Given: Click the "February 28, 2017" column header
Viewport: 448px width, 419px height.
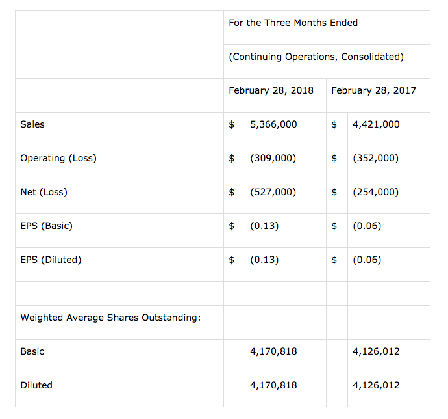Looking at the screenshot, I should click(x=373, y=90).
